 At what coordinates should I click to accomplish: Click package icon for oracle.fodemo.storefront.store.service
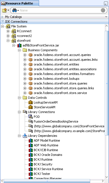click(30, 93)
